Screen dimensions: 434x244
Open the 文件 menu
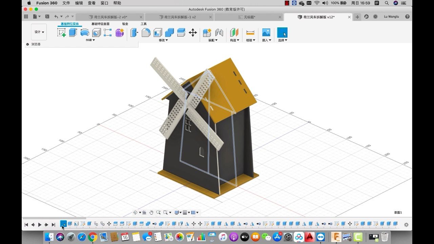(x=66, y=3)
